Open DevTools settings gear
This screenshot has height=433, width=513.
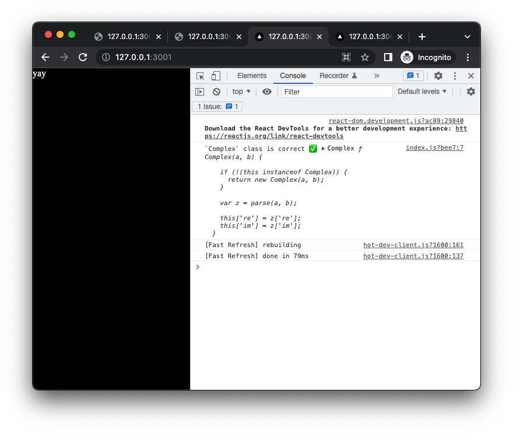click(438, 76)
